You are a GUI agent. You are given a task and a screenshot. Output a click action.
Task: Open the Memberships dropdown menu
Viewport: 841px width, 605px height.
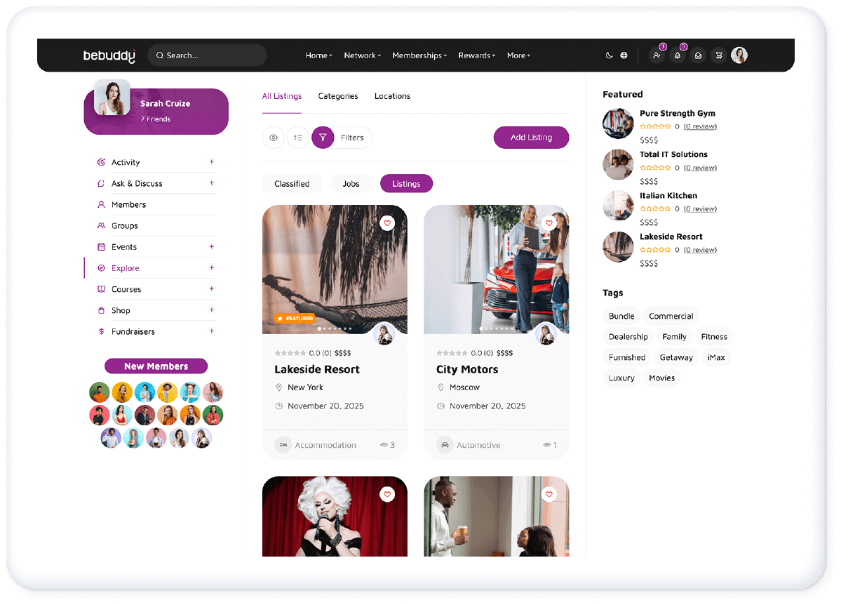(419, 55)
